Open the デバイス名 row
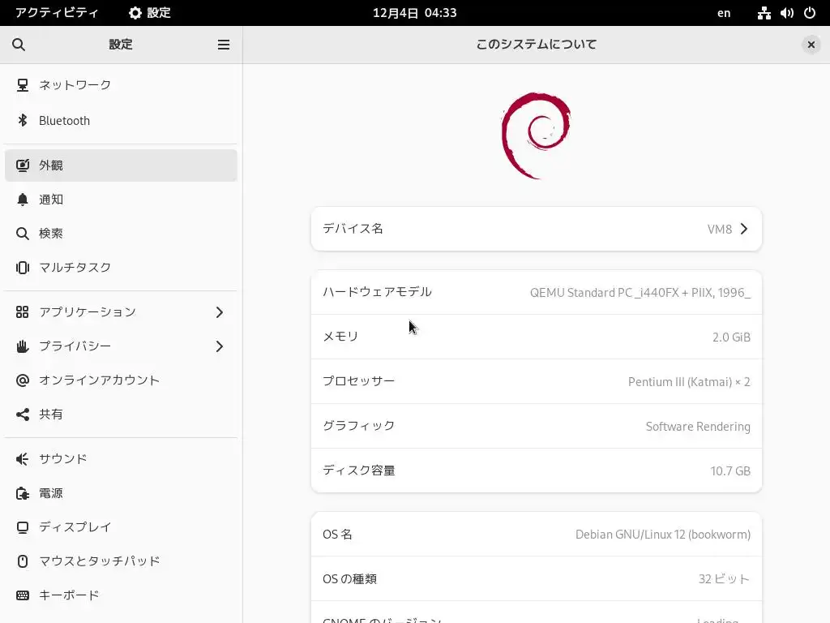This screenshot has height=623, width=830. point(537,229)
